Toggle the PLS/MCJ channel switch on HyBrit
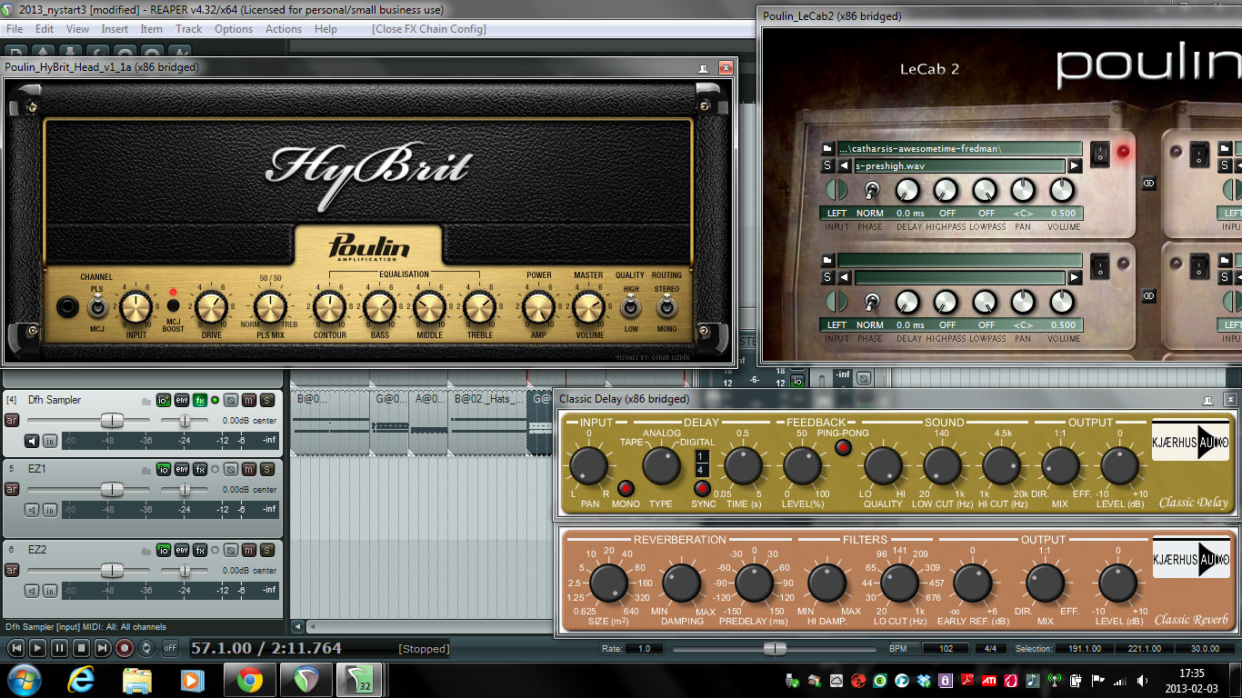 click(96, 308)
